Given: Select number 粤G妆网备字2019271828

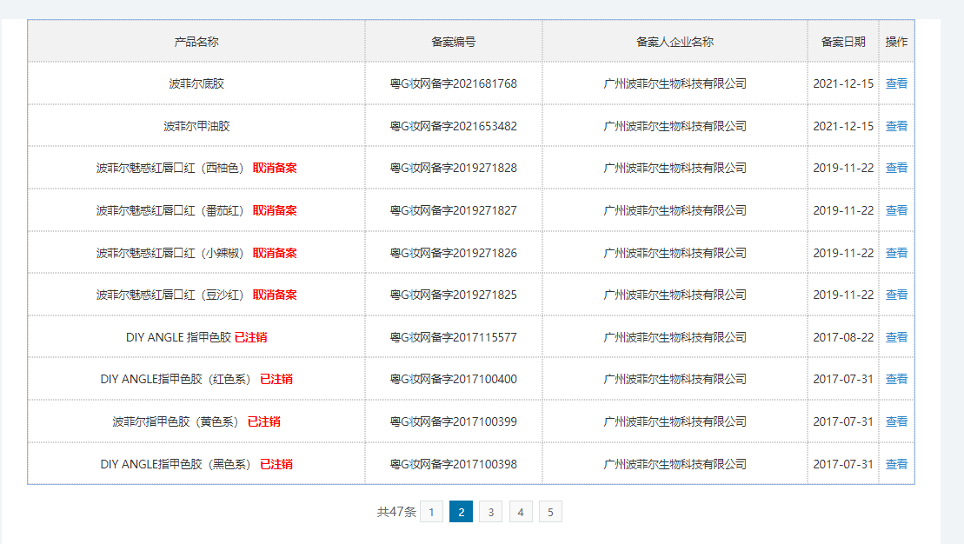Looking at the screenshot, I should point(453,168).
